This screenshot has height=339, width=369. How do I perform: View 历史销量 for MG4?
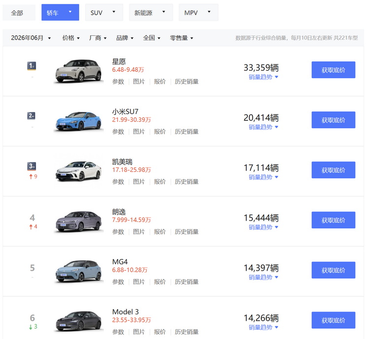click(x=186, y=282)
